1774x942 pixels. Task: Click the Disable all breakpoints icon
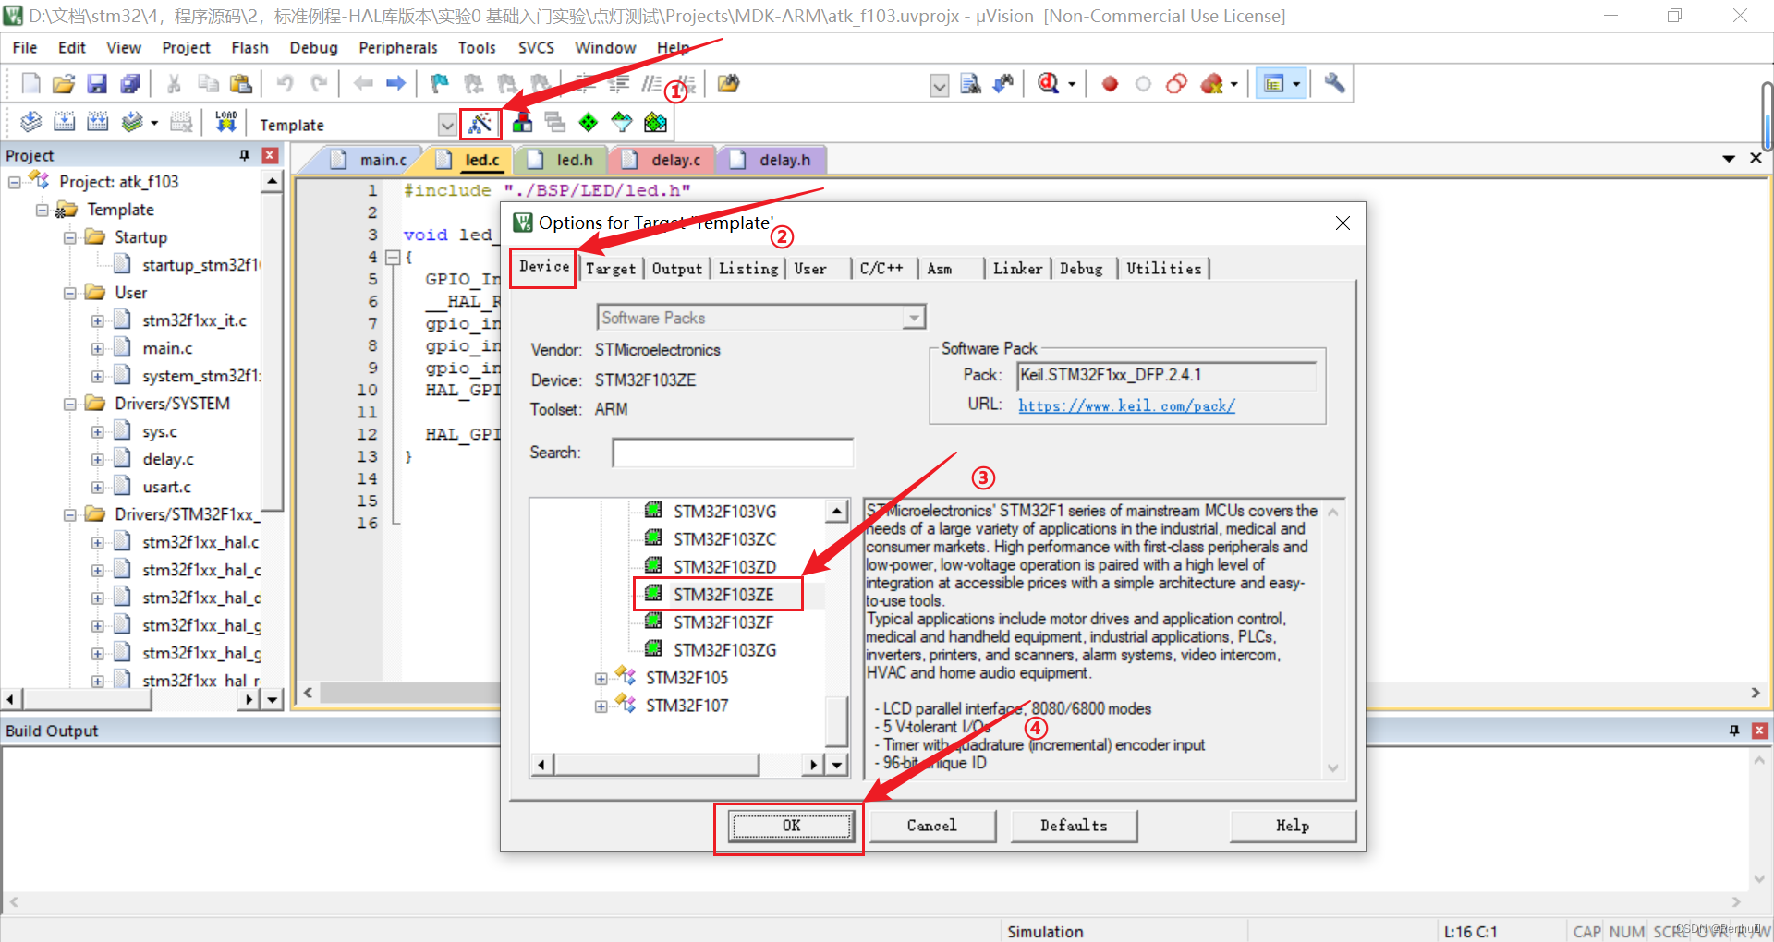point(1176,84)
